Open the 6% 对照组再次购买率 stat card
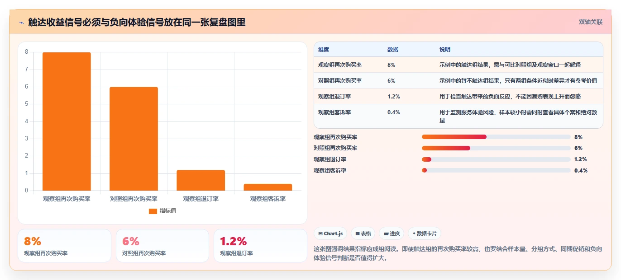This screenshot has height=280, width=621. (162, 246)
